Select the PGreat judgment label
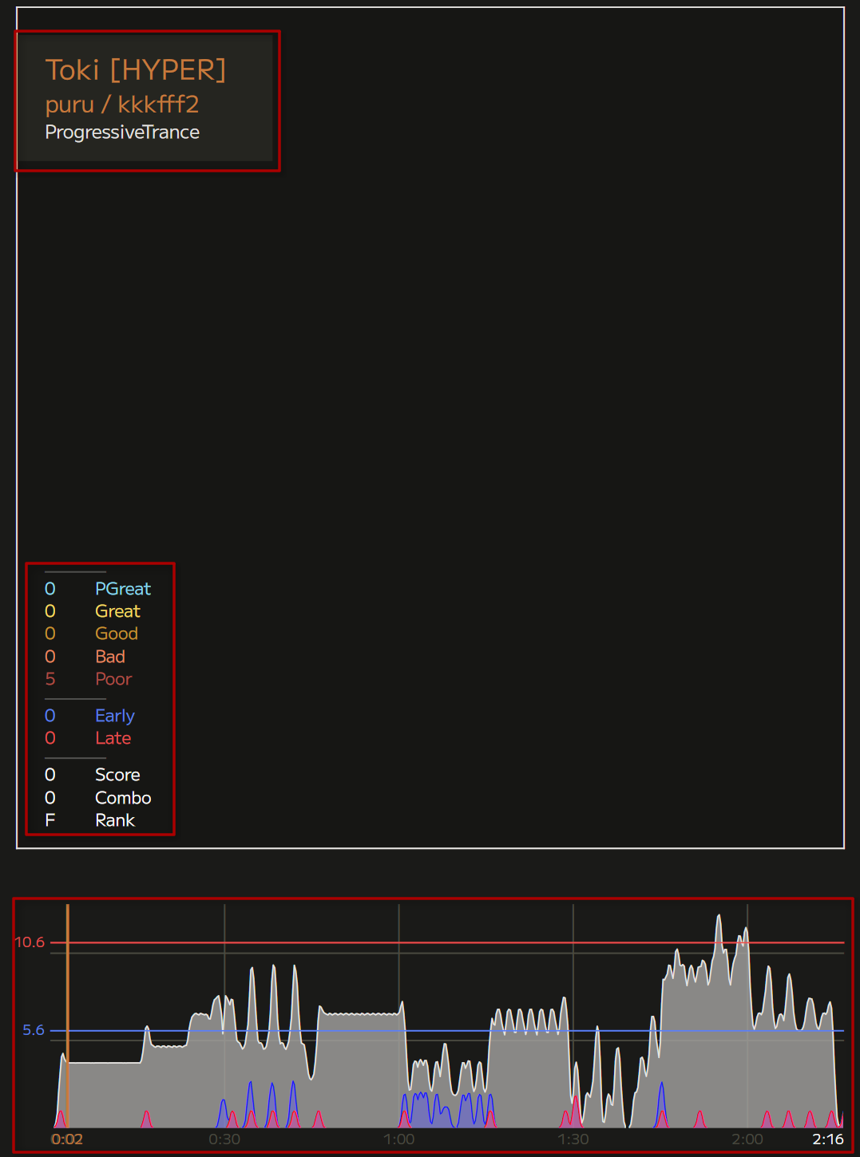Screen dimensions: 860x1157 (x=122, y=589)
